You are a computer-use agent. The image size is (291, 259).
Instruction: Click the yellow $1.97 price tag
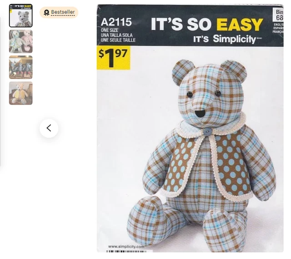coord(113,58)
